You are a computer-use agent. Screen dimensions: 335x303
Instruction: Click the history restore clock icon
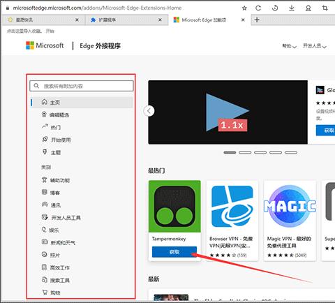[275, 8]
